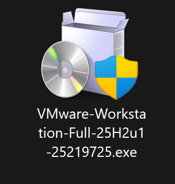Select the VMware-Workstation-Full filename label
Screen dimensions: 175x184
pos(92,133)
